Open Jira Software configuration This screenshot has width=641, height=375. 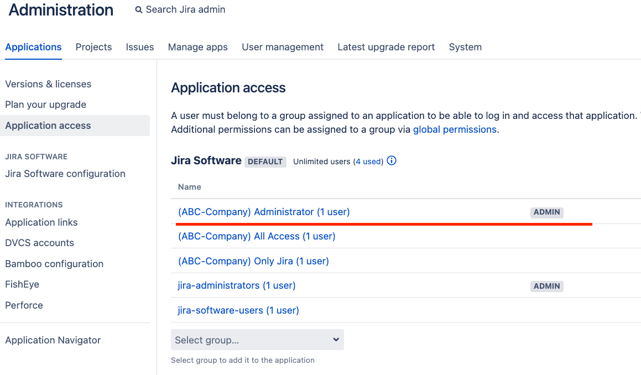click(65, 174)
